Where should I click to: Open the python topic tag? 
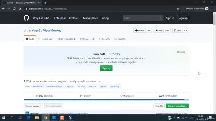70,86
